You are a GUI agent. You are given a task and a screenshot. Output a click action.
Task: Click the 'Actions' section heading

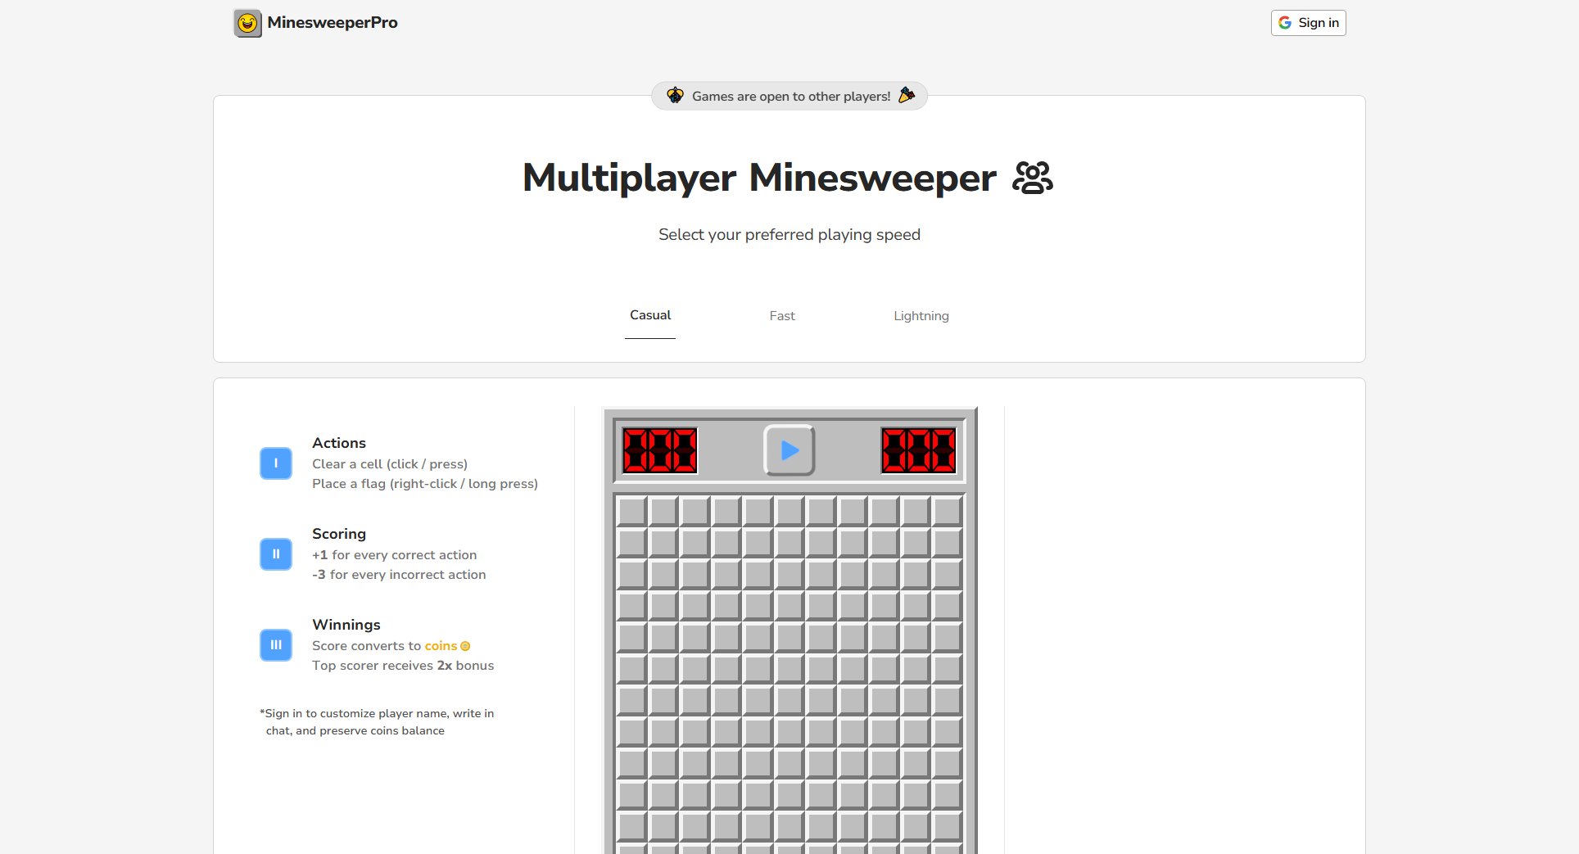click(x=339, y=443)
